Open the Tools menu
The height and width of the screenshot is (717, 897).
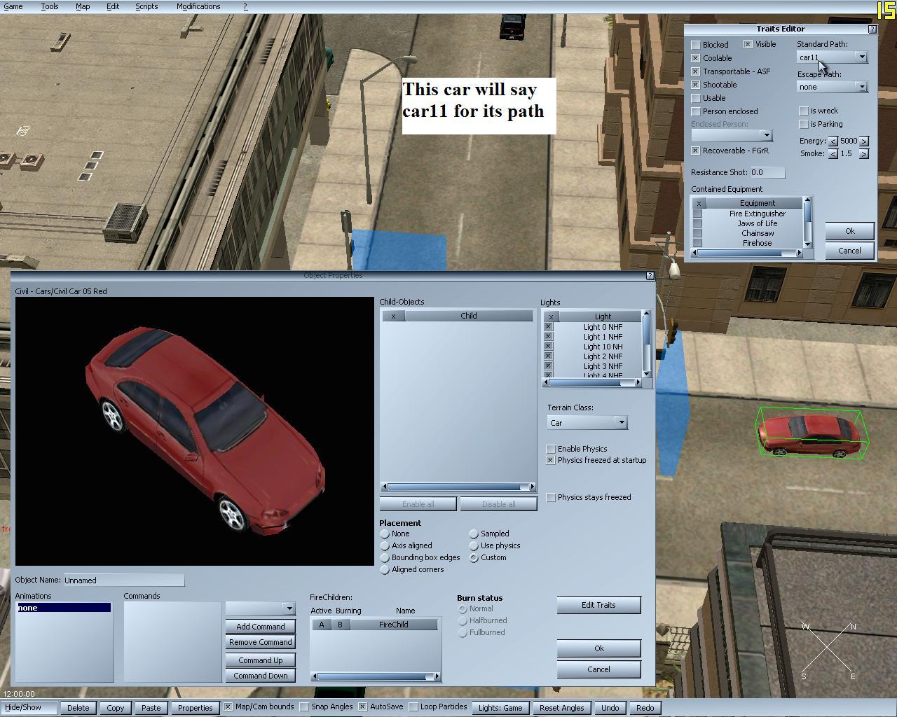click(x=50, y=6)
